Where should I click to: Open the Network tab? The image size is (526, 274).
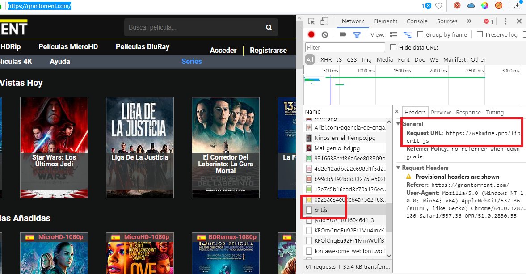pyautogui.click(x=353, y=21)
